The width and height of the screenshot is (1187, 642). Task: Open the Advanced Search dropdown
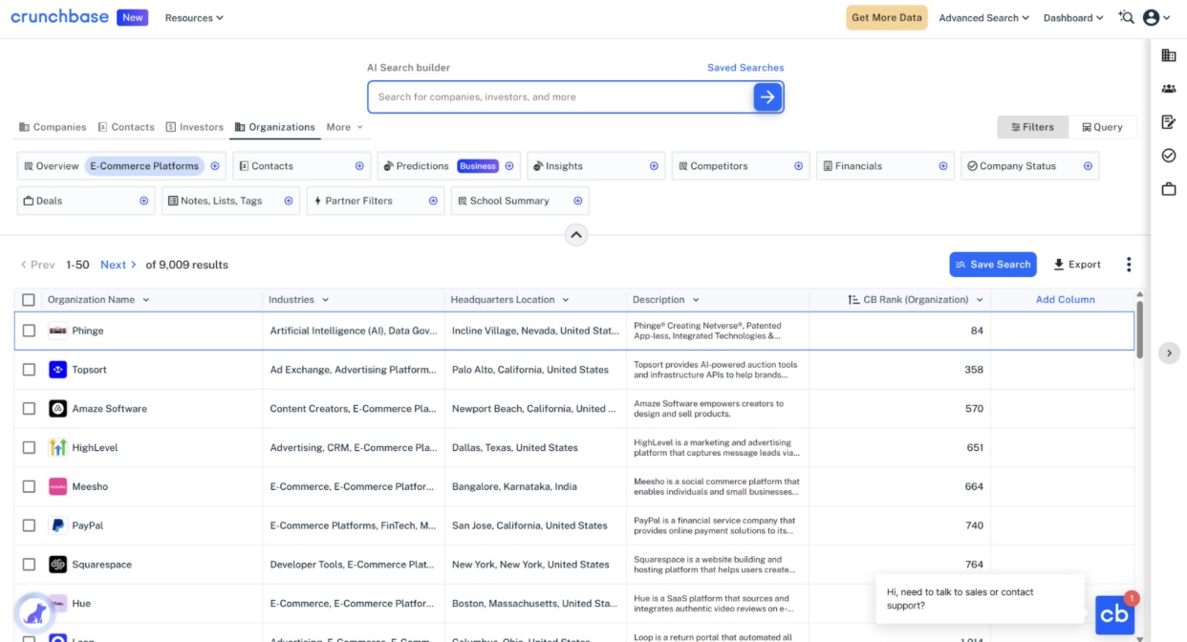[x=983, y=17]
